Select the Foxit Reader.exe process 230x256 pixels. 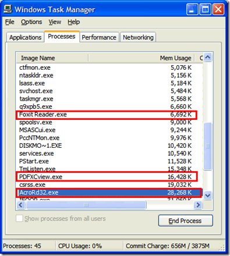click(109, 115)
